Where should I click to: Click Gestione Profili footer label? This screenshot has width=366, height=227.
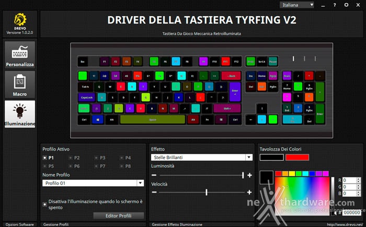tap(56, 225)
